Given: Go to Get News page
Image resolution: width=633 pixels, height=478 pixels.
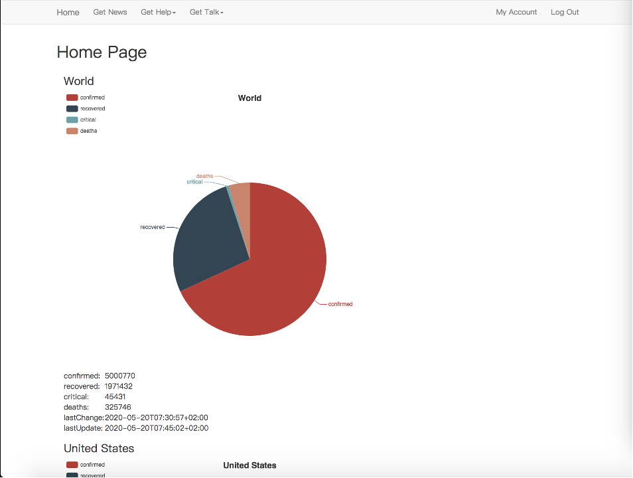Looking at the screenshot, I should pos(110,12).
